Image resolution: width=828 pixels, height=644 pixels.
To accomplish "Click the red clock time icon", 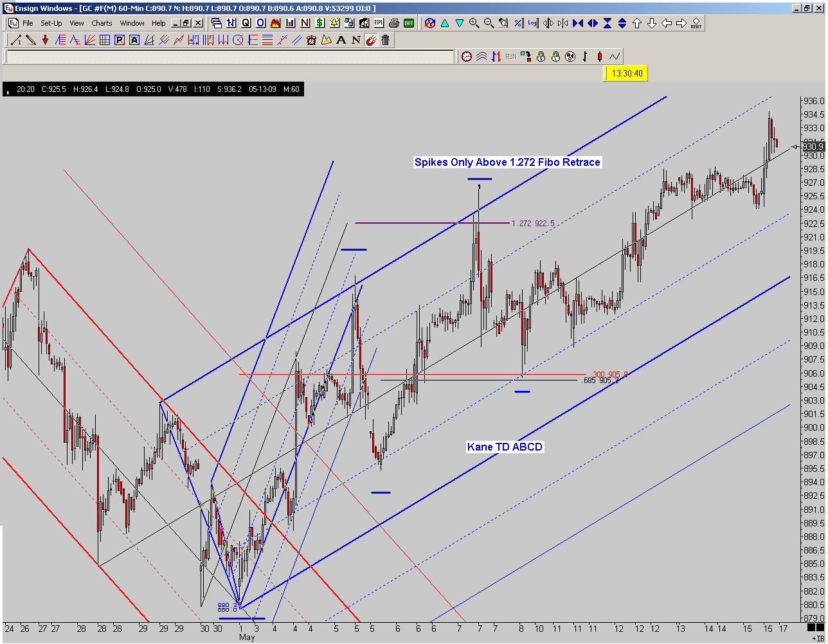I will (467, 57).
